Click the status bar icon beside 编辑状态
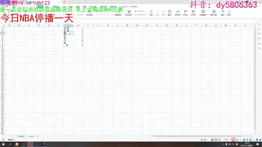 tap(3, 140)
